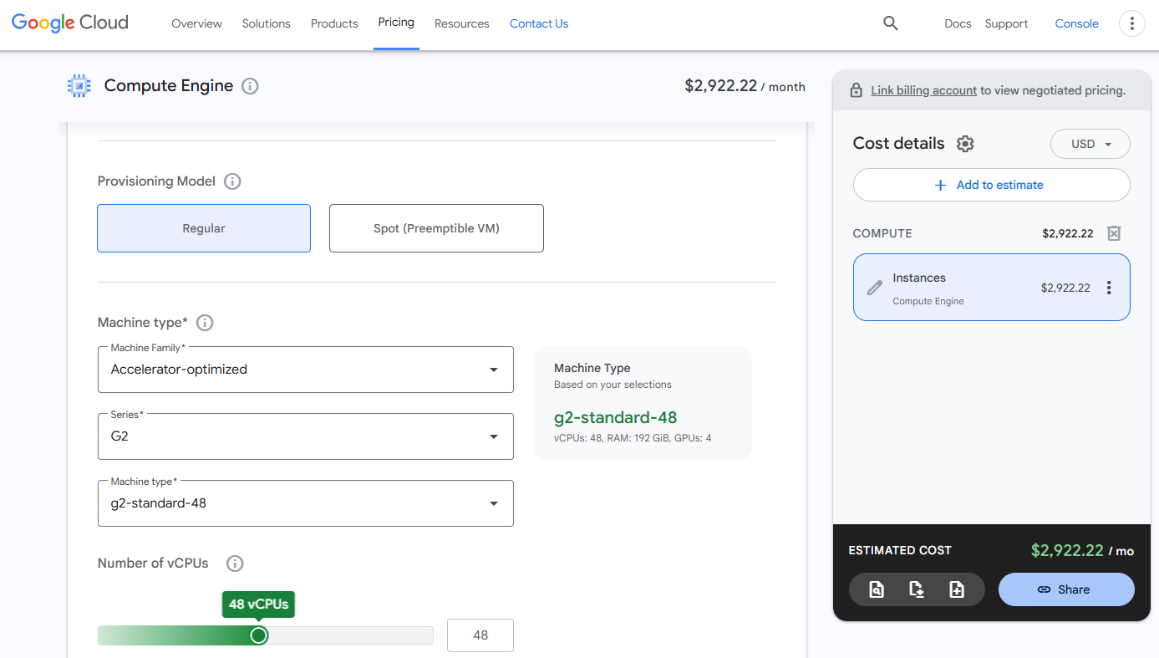Click the vCPUs slider handle

coord(259,635)
